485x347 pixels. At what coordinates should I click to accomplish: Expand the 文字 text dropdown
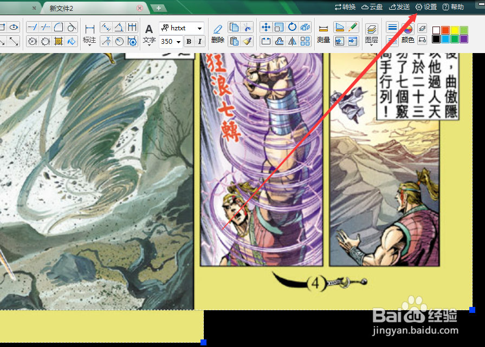149,45
